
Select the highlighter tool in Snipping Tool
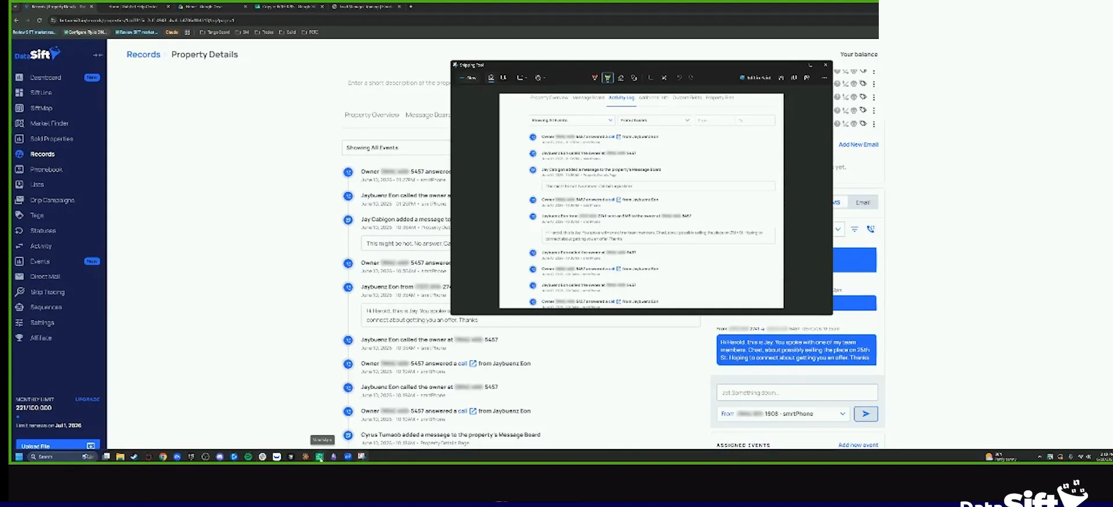coord(608,78)
